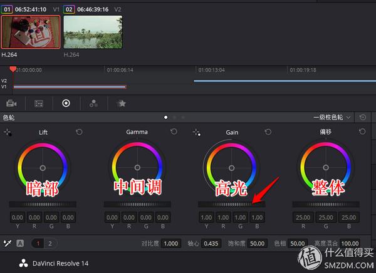The height and width of the screenshot is (273, 376).
Task: Click the Offset G value 25.00
Action: (326, 217)
